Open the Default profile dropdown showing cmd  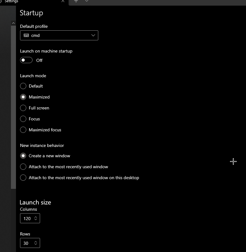pyautogui.click(x=59, y=35)
